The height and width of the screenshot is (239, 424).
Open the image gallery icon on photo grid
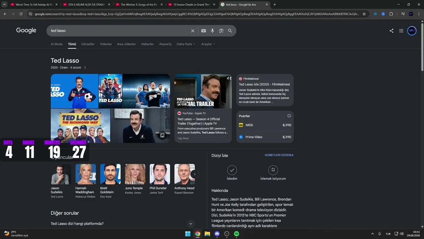tap(162, 135)
